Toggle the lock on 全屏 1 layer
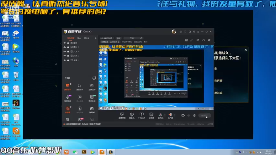The height and width of the screenshot is (155, 276). click(68, 60)
